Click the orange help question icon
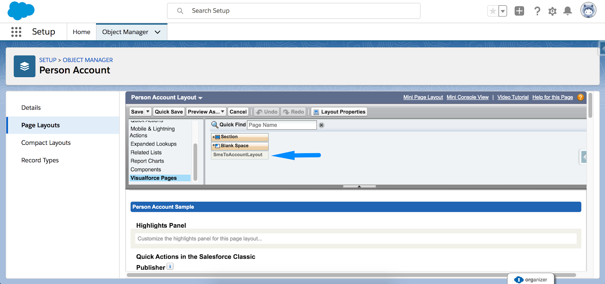 coord(580,97)
